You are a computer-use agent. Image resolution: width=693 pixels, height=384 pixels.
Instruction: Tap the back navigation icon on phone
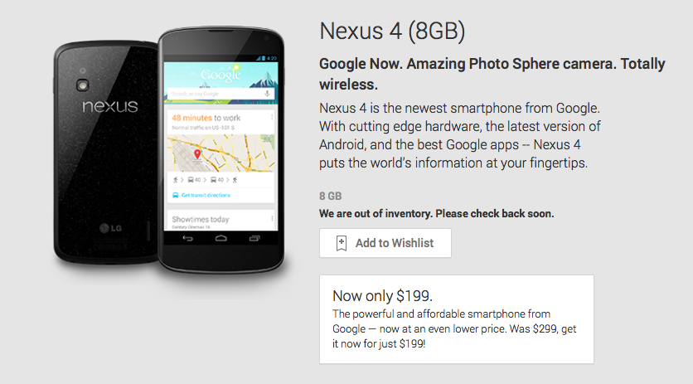188,239
